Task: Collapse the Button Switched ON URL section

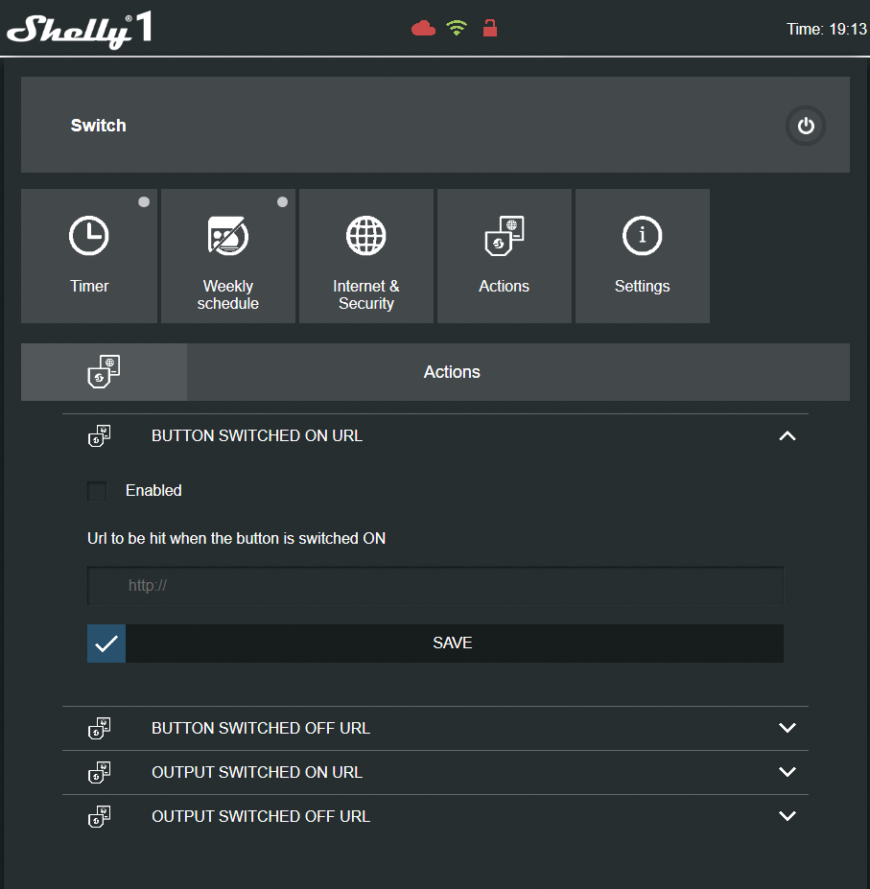Action: [788, 436]
